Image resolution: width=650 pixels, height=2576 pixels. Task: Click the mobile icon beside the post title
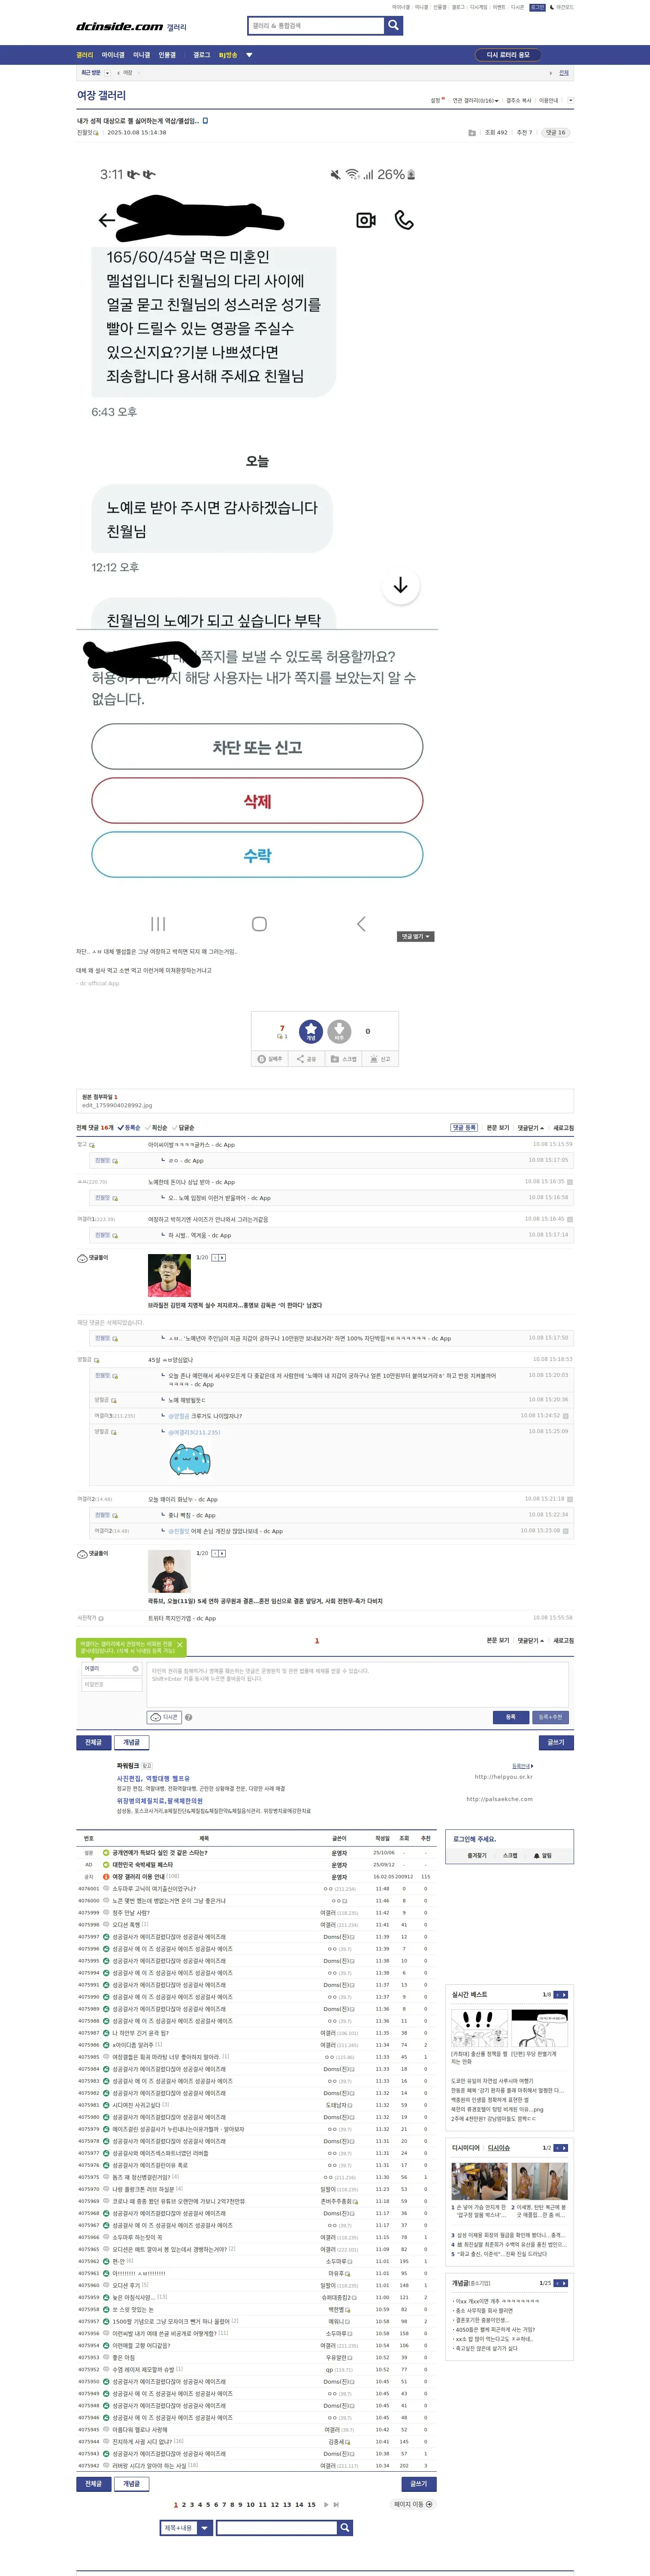click(205, 121)
